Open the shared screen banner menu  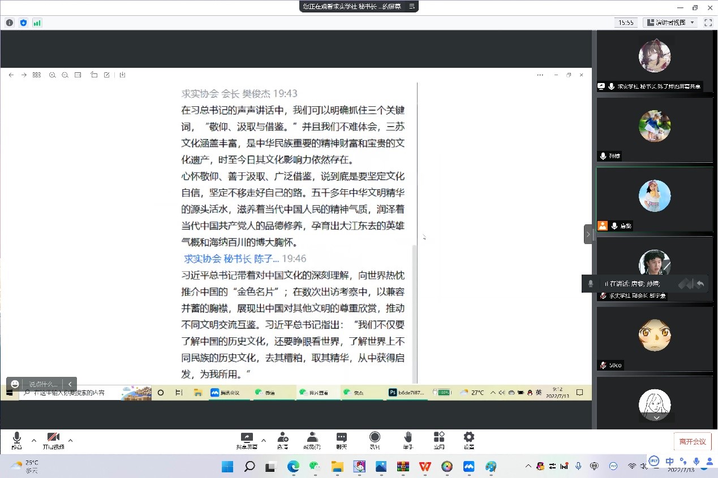412,6
